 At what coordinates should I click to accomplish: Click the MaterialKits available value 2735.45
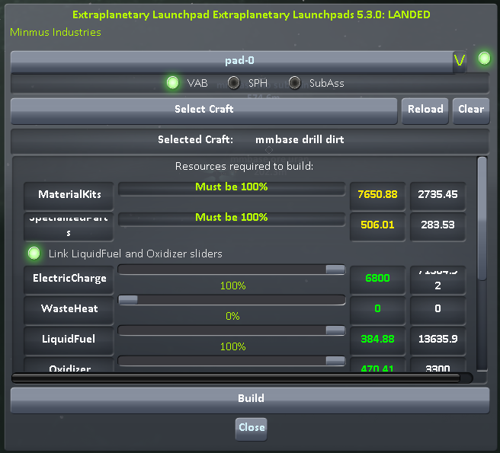[437, 196]
